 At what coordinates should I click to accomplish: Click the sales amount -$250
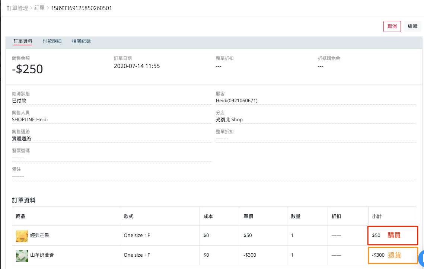pyautogui.click(x=27, y=69)
